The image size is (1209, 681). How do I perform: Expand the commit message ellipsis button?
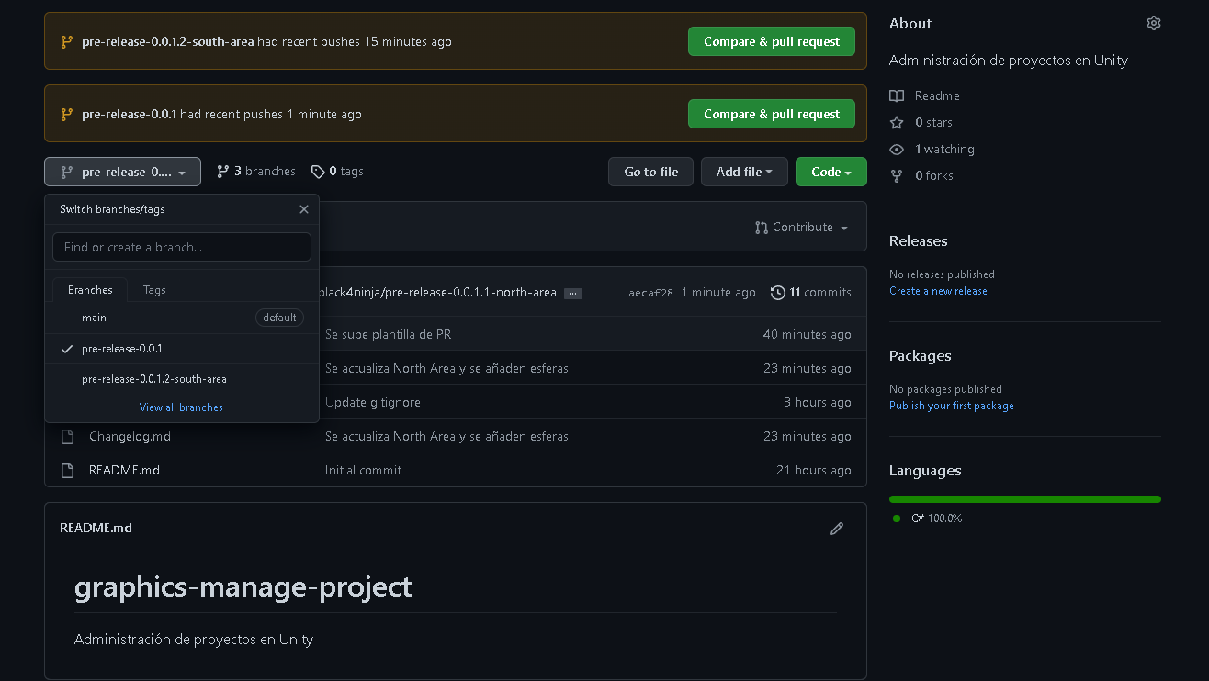pos(573,293)
